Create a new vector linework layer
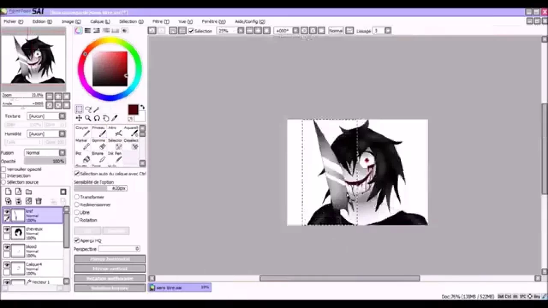Screen dimensions: 548x308 (18, 192)
